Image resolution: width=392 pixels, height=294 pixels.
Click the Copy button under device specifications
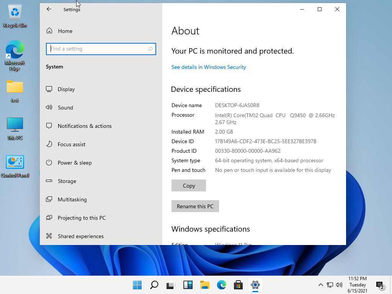[188, 185]
